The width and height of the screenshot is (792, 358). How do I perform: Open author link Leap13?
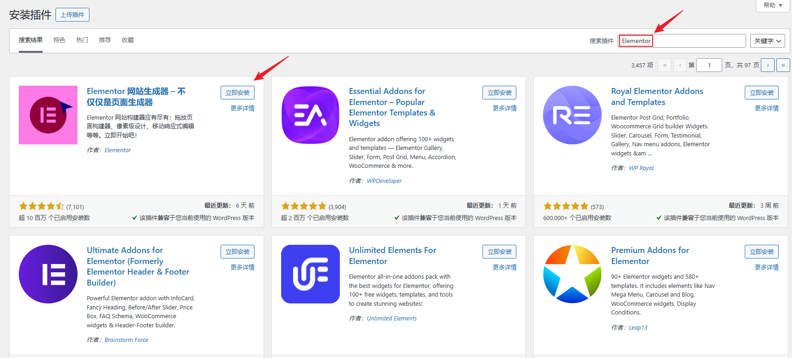tap(638, 328)
